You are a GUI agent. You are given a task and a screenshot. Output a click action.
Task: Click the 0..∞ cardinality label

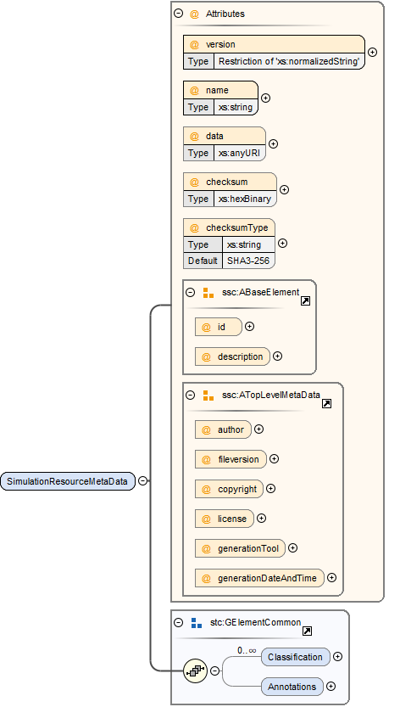pos(247,651)
